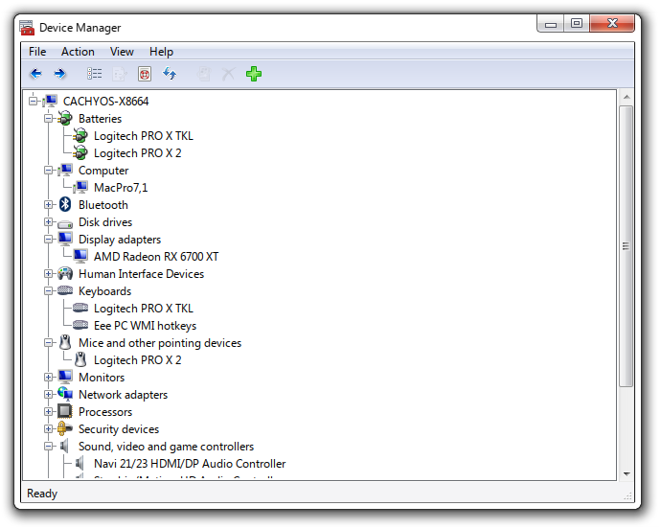
Task: Select Navi 21/23 HDMI/DP Audio Controller
Action: click(x=190, y=464)
